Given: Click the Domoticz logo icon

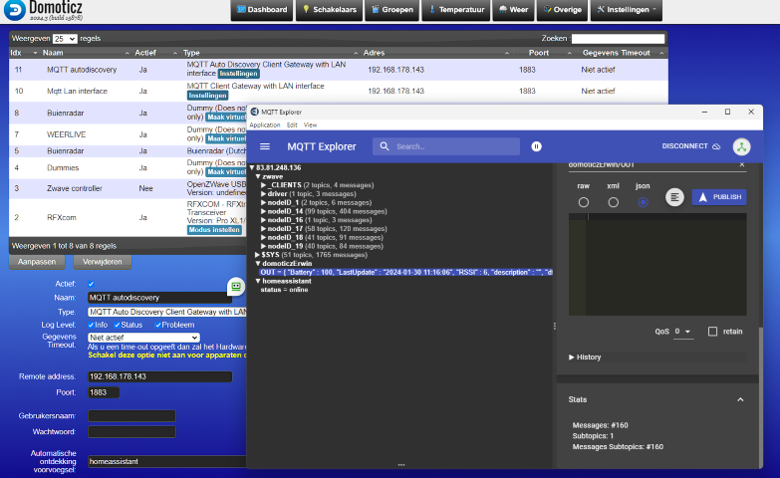Looking at the screenshot, I should pyautogui.click(x=14, y=10).
